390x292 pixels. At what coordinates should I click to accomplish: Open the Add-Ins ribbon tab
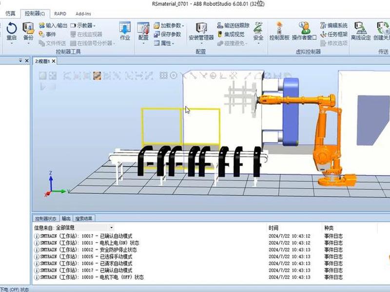point(83,14)
